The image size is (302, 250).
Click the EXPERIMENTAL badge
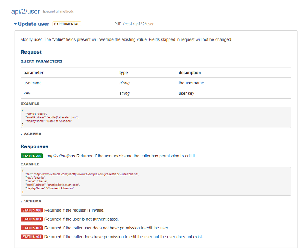pyautogui.click(x=67, y=24)
